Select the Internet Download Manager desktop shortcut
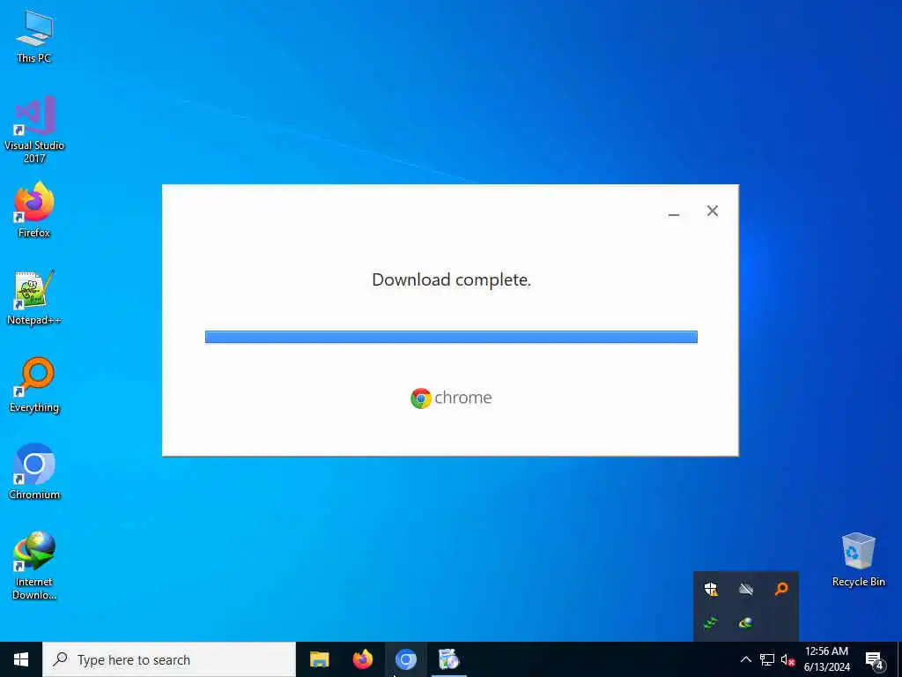This screenshot has height=677, width=902. click(34, 565)
